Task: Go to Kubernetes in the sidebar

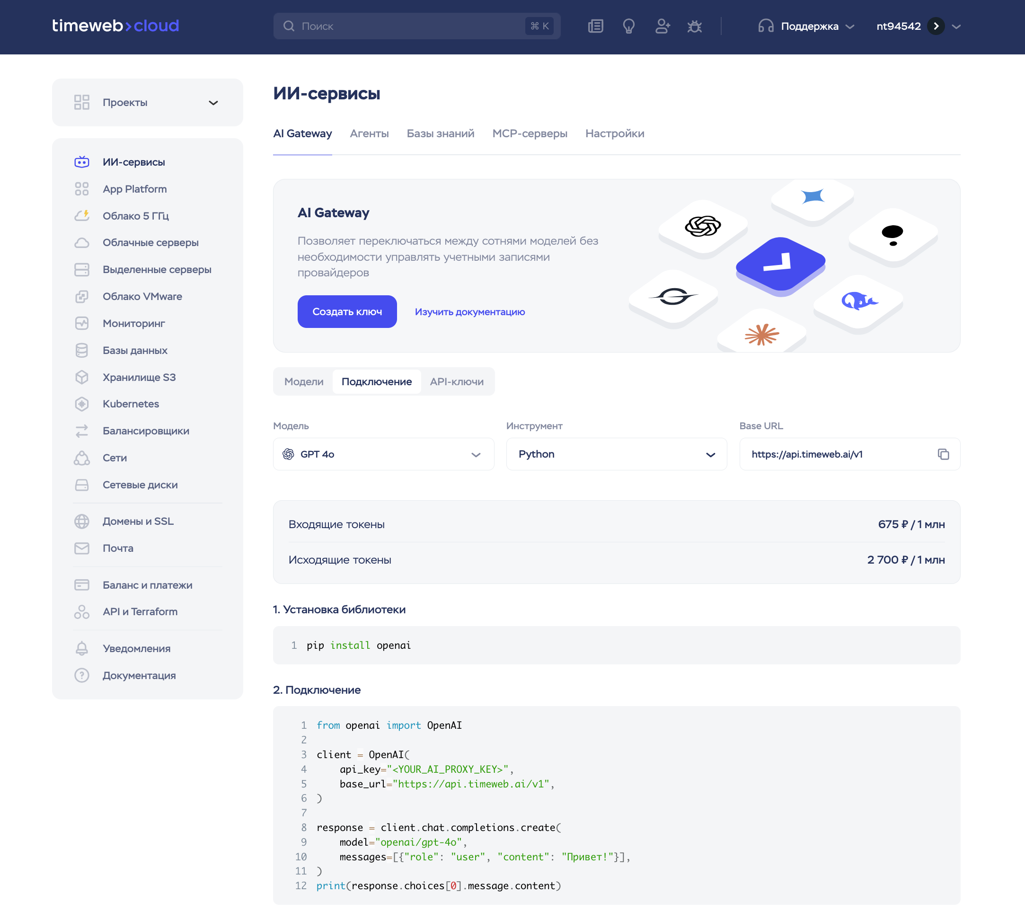Action: click(131, 404)
